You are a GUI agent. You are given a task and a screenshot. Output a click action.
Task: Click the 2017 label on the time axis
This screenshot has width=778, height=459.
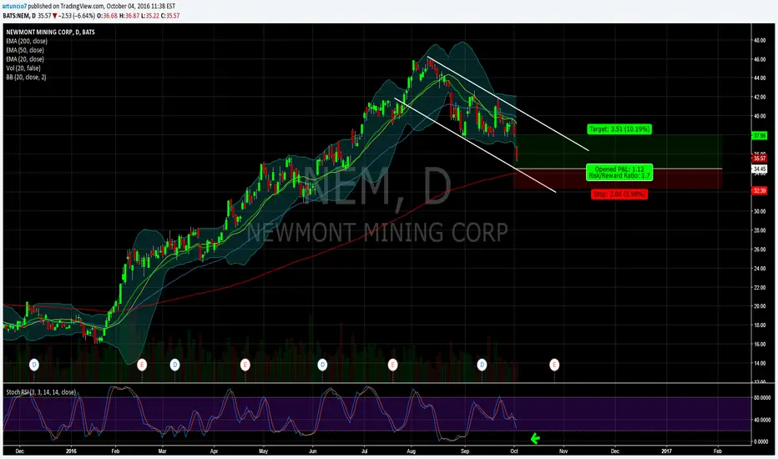click(x=666, y=451)
